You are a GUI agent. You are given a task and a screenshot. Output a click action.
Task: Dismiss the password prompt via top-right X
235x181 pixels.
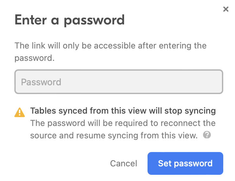pyautogui.click(x=226, y=9)
